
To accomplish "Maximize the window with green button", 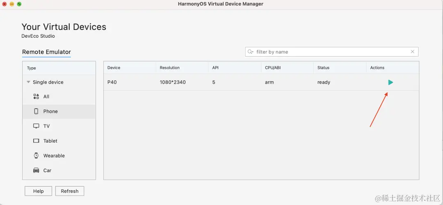I will point(19,4).
